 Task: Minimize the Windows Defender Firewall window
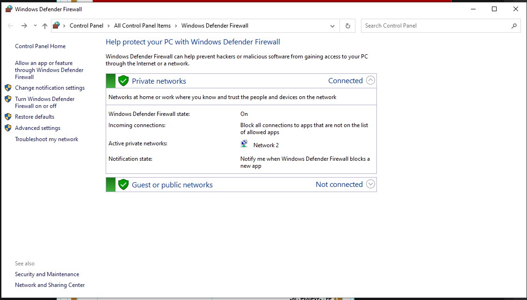(473, 9)
